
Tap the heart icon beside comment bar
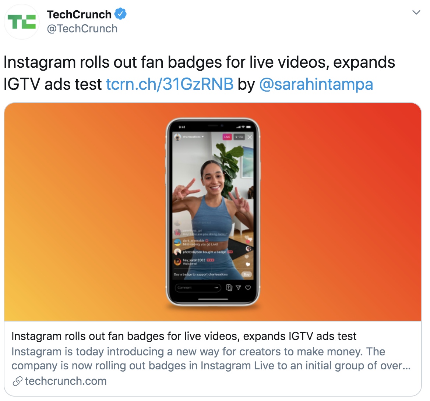pos(248,288)
